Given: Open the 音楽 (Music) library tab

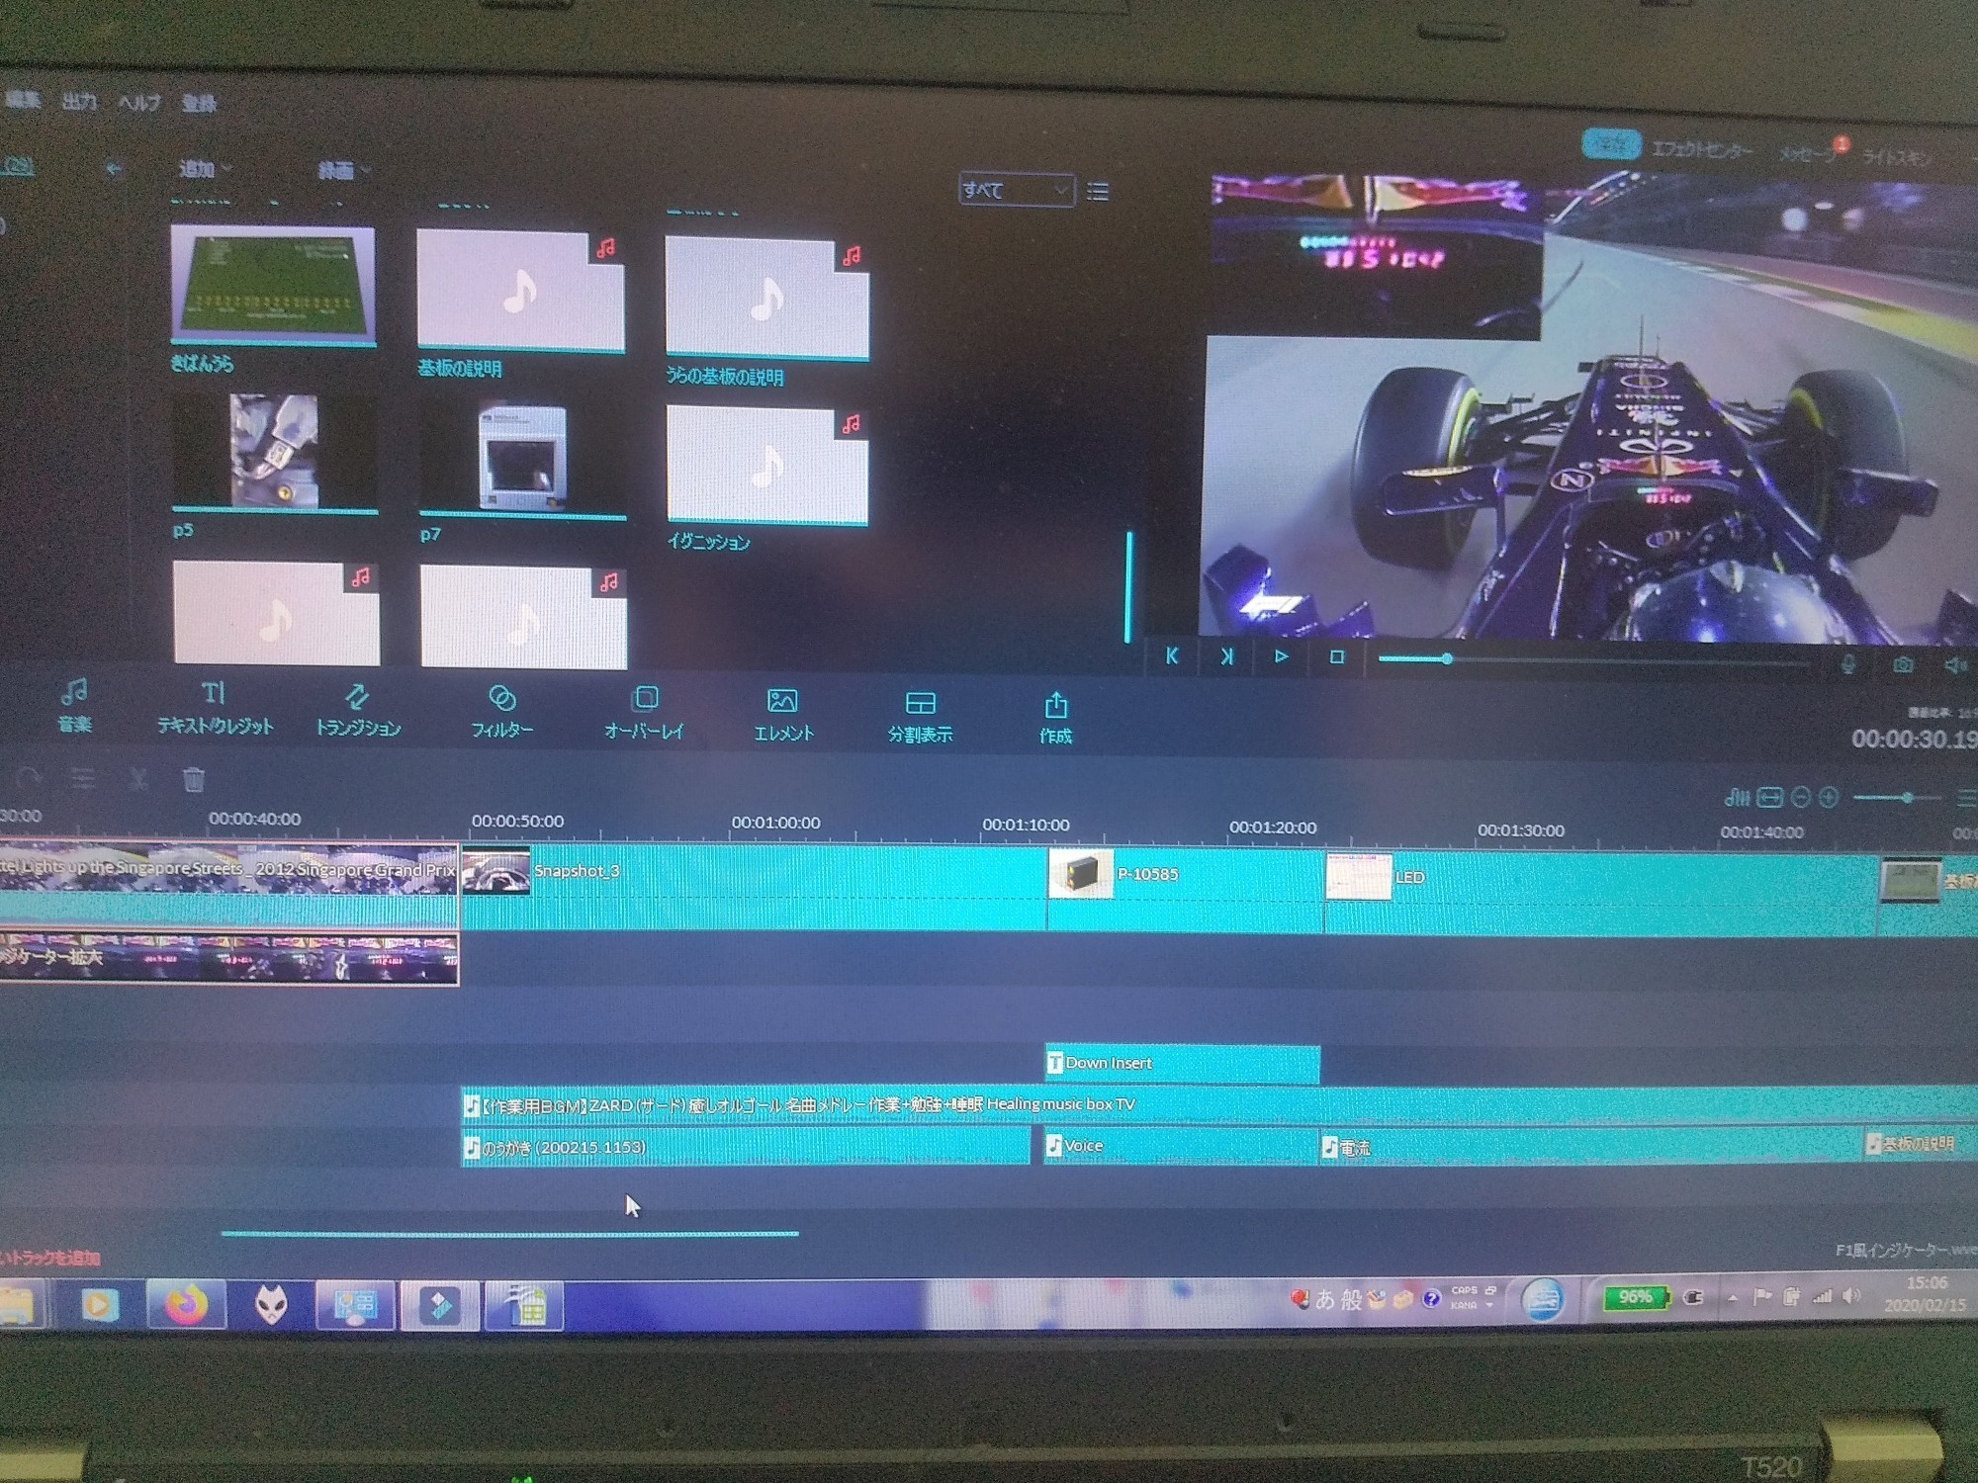Looking at the screenshot, I should pos(74,705).
